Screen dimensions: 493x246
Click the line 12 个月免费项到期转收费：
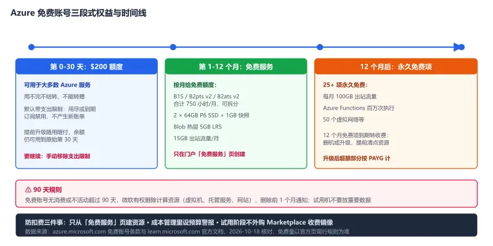pos(356,135)
